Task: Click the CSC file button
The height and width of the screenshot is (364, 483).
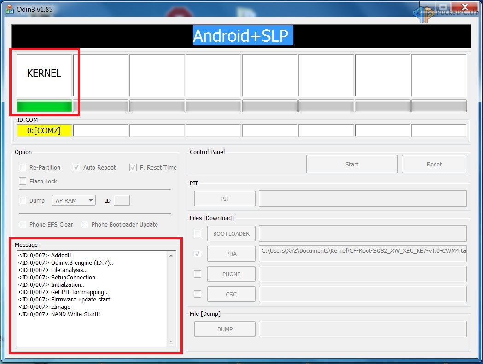Action: [x=231, y=294]
